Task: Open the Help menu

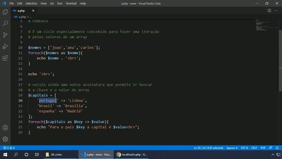Action: 83,4
